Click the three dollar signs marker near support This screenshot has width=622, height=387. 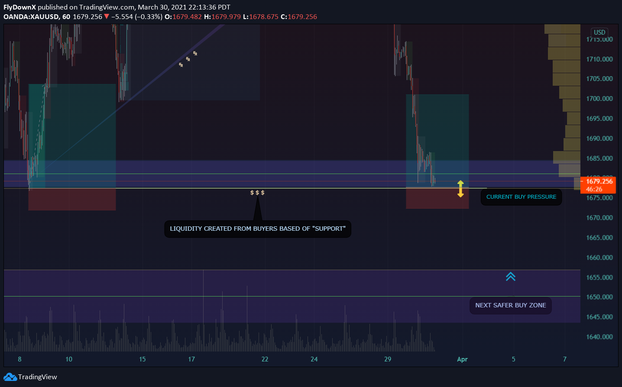pyautogui.click(x=257, y=193)
